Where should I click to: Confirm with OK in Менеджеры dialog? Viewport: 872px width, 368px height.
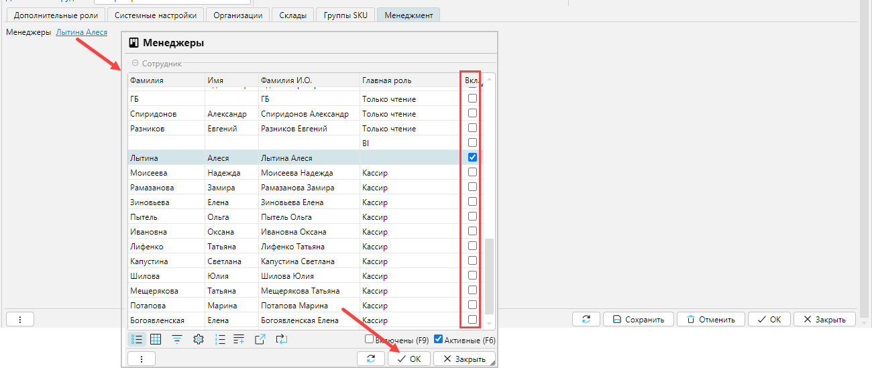click(409, 359)
